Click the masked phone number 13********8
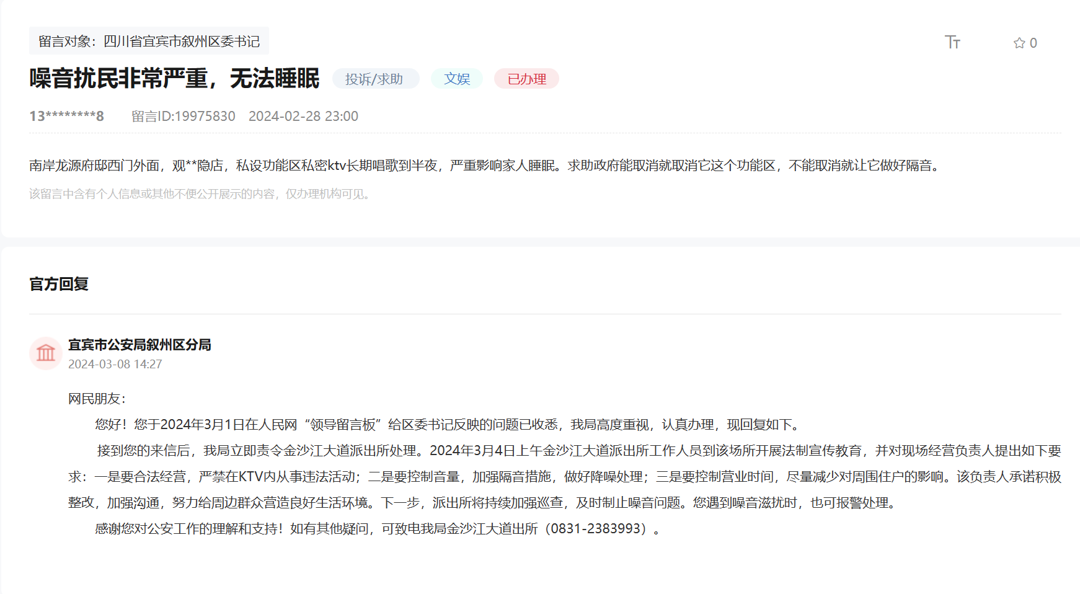The height and width of the screenshot is (594, 1080). (x=66, y=116)
